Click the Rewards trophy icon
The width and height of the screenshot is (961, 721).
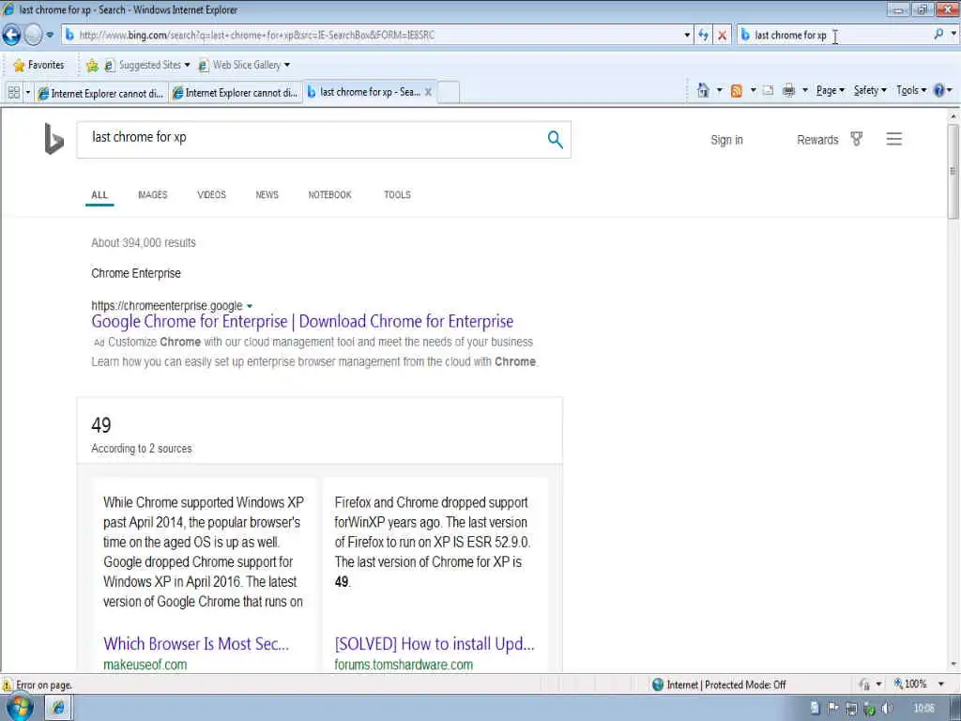(x=857, y=139)
